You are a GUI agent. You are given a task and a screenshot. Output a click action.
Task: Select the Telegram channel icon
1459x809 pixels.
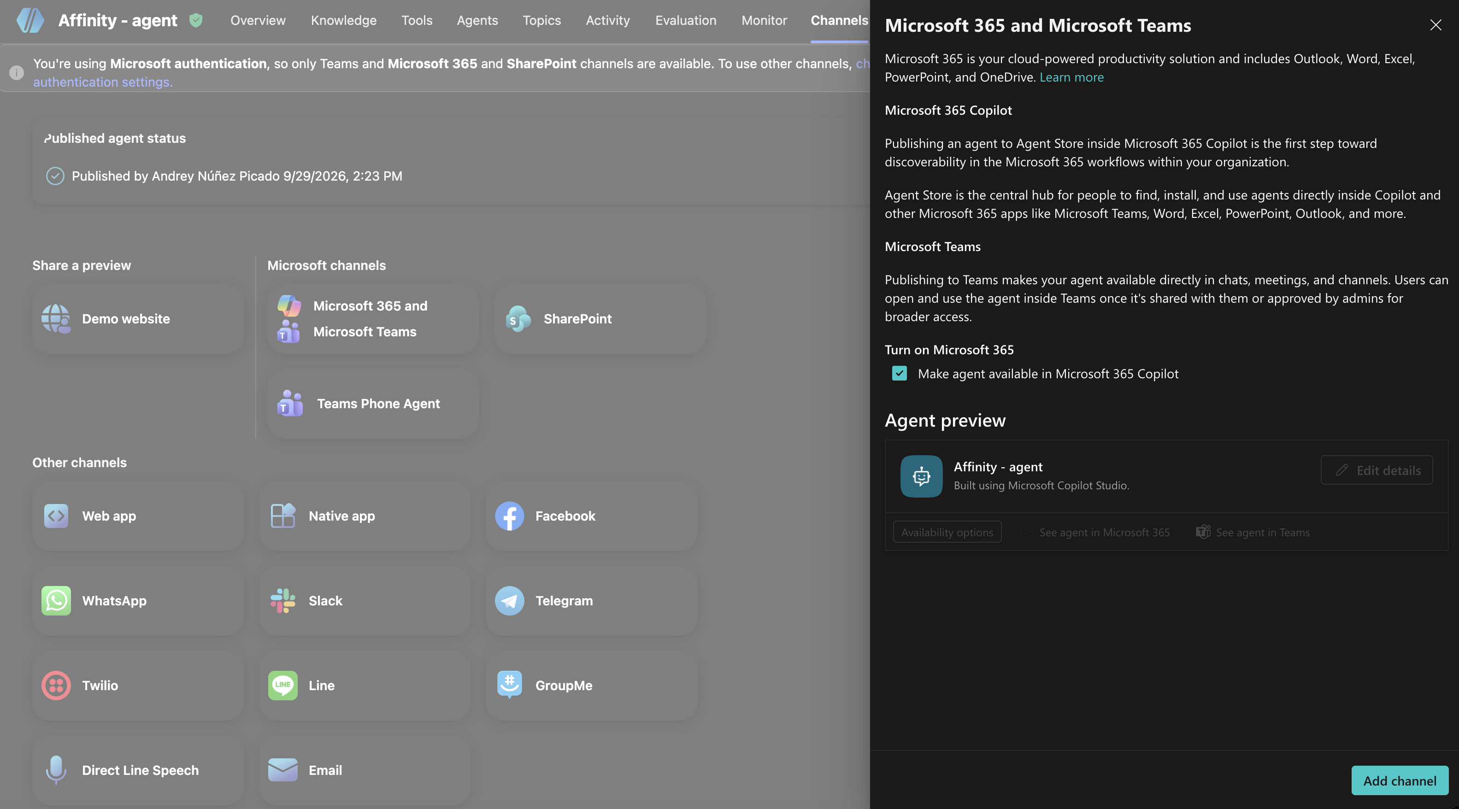[509, 601]
